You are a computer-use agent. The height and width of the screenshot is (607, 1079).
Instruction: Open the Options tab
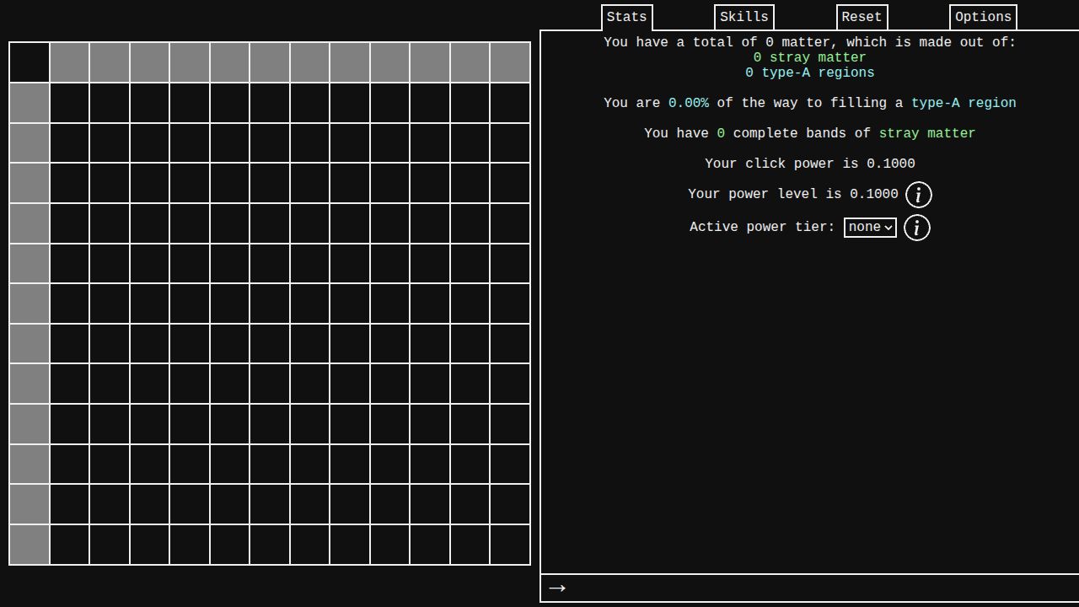[x=983, y=17]
